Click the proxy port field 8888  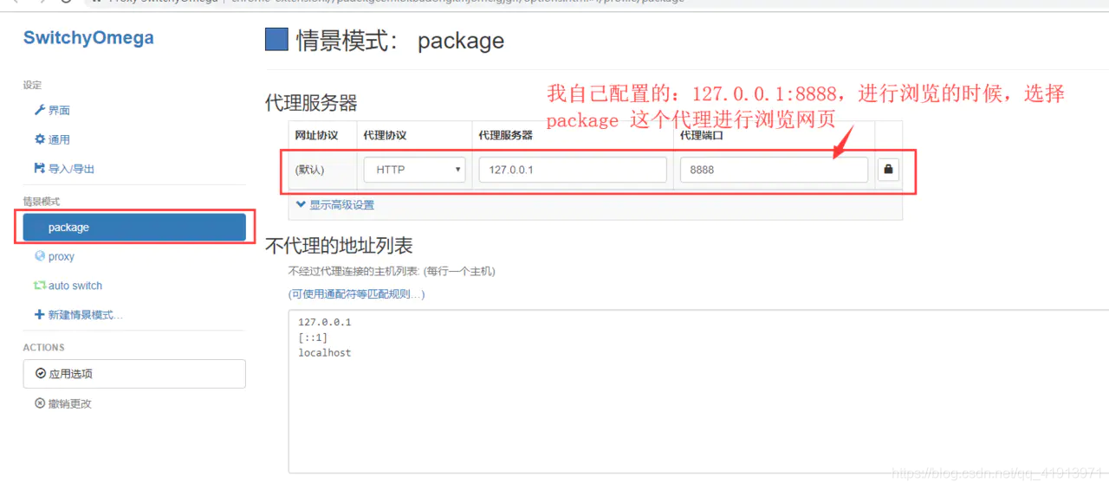[x=774, y=170]
